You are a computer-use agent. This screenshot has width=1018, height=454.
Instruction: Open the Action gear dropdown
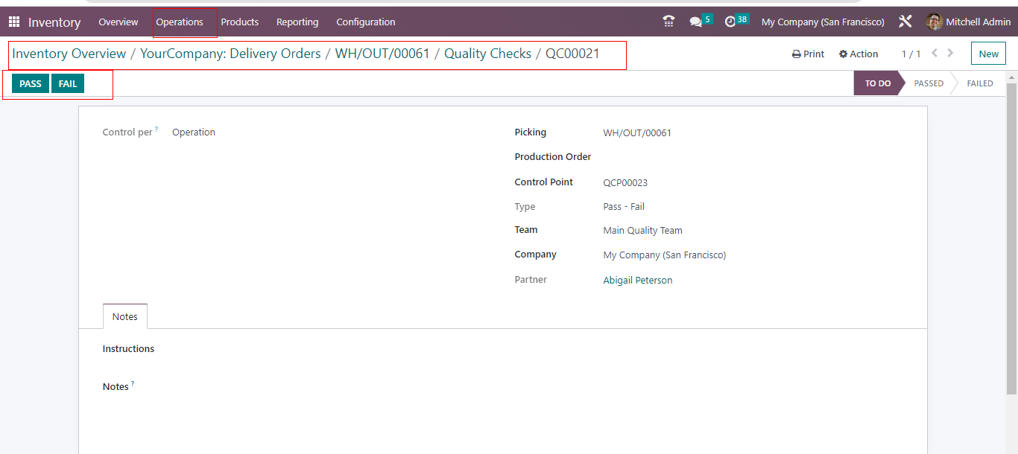click(859, 54)
